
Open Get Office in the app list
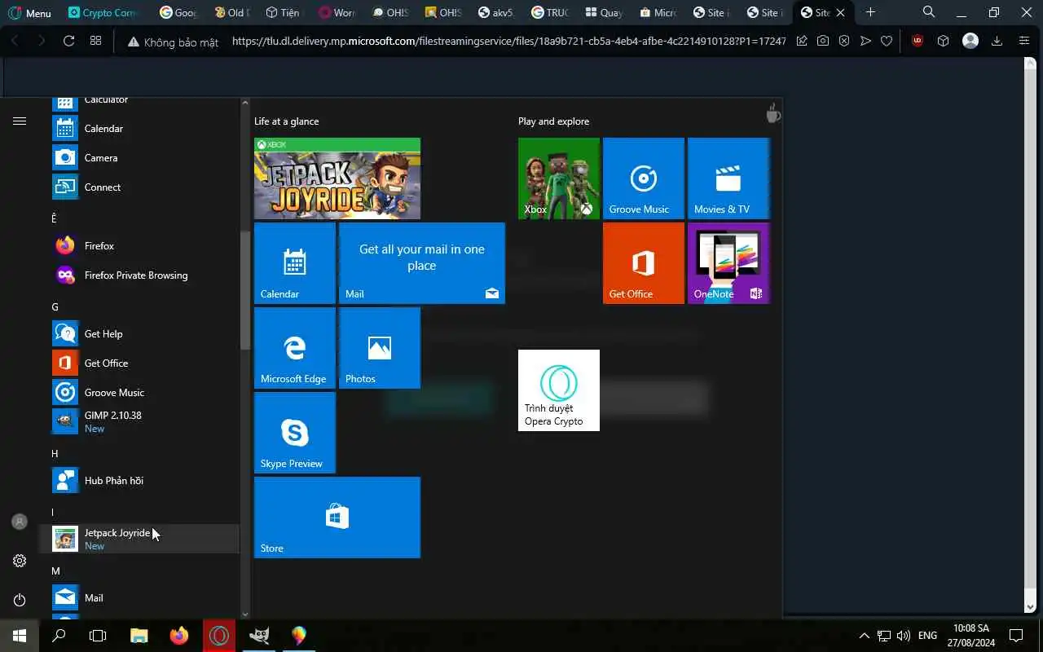pos(139,363)
